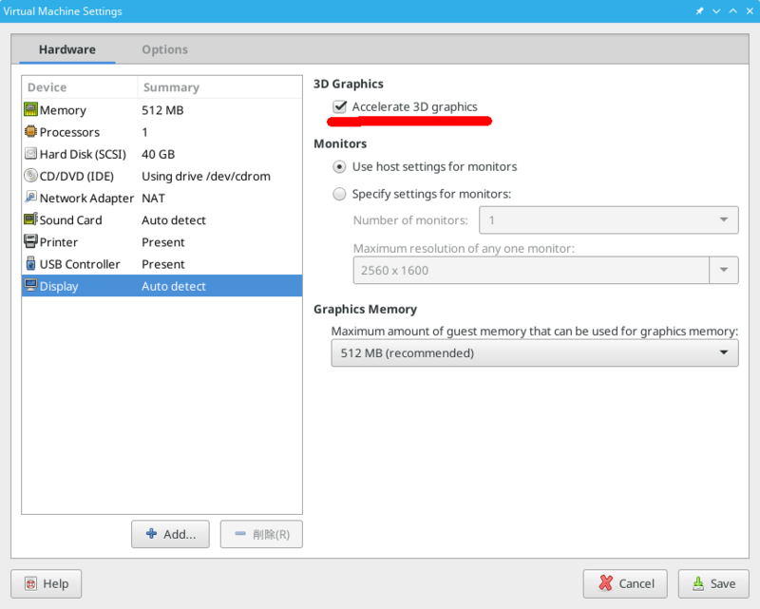Image resolution: width=760 pixels, height=609 pixels.
Task: Select Use host settings for monitors
Action: 339,166
